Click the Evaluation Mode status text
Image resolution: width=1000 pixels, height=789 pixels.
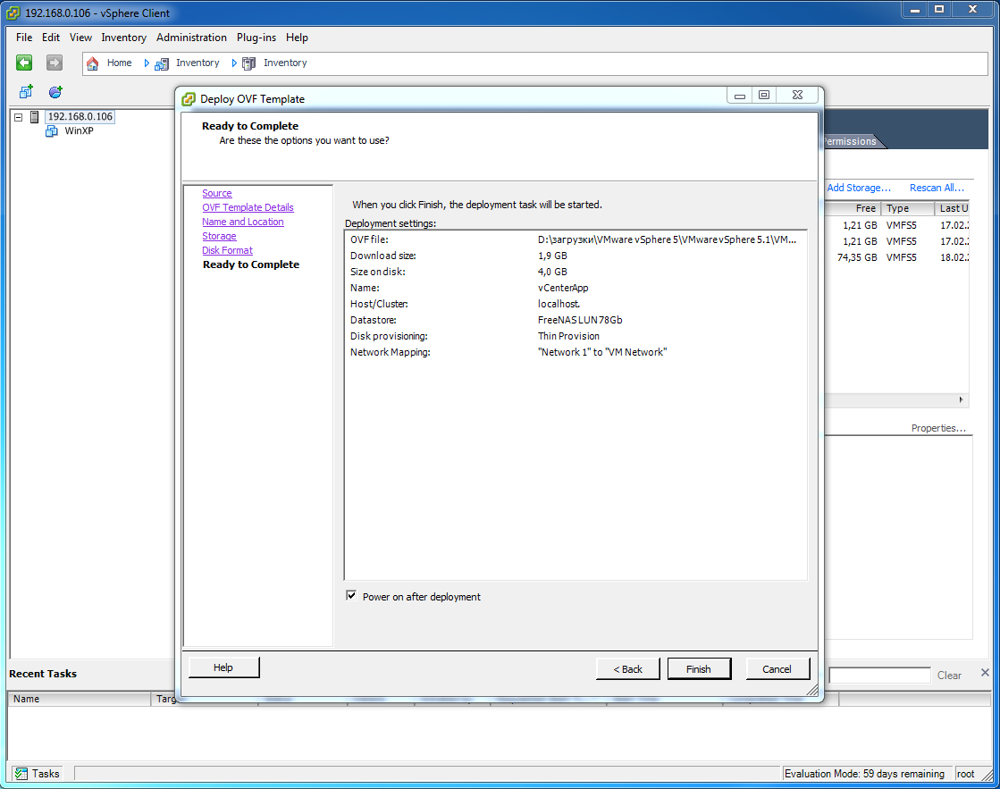(864, 774)
